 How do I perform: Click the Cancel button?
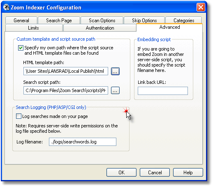point(155,173)
